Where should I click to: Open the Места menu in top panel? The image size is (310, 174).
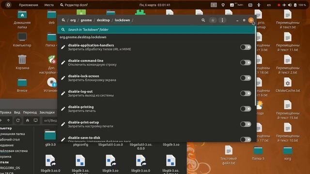pos(49,5)
